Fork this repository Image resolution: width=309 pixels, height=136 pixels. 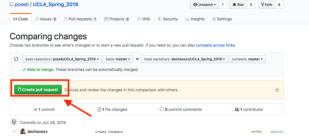(x=267, y=5)
